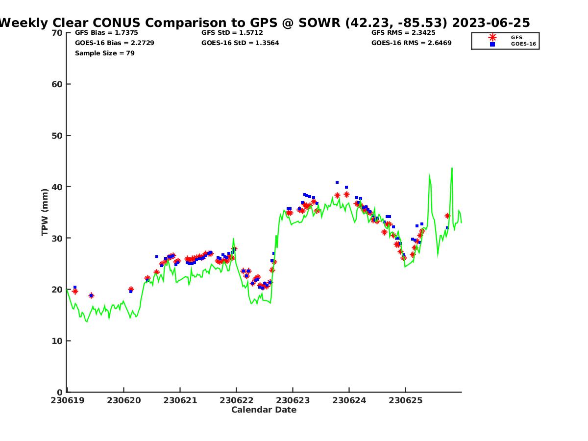Click the TPW (mm) y-axis label
Viewport: 588px width, 441px height.
pos(45,212)
